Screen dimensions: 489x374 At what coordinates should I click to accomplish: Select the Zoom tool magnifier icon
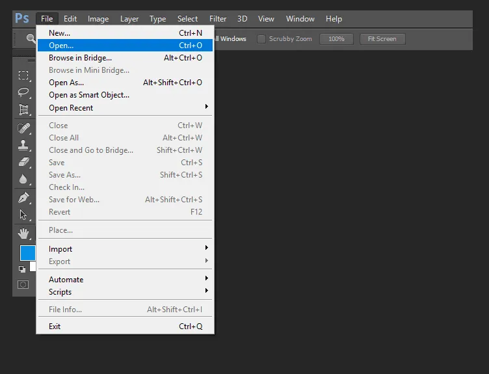pyautogui.click(x=31, y=38)
